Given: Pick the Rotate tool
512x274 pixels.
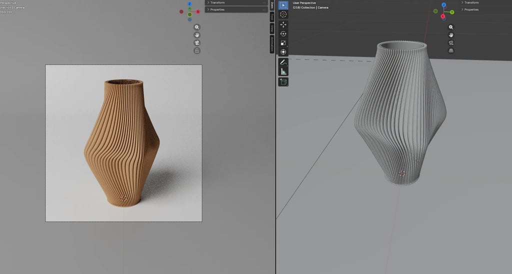Looking at the screenshot, I should [283, 33].
